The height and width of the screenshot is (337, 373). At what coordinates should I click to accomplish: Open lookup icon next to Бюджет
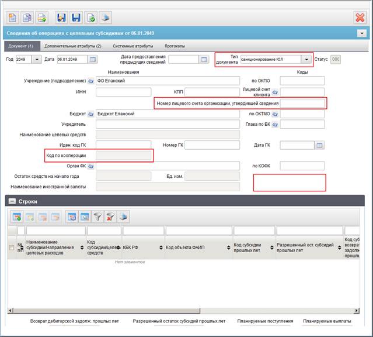coord(90,114)
